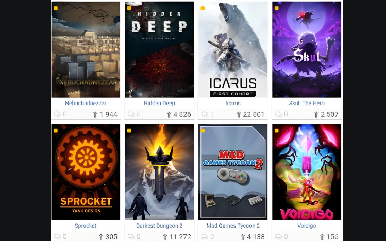The height and width of the screenshot is (241, 386).
Task: Click the comments icon under Hidden Deep
Action: pos(131,114)
